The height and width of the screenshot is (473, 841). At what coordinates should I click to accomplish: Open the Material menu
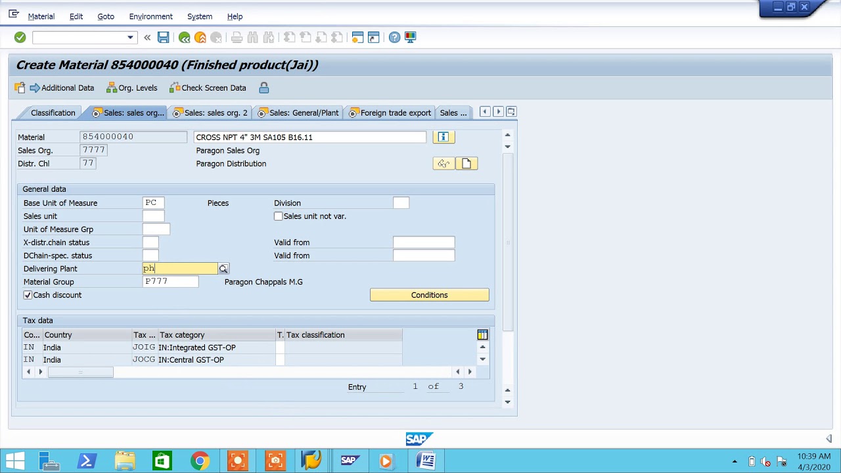41,16
